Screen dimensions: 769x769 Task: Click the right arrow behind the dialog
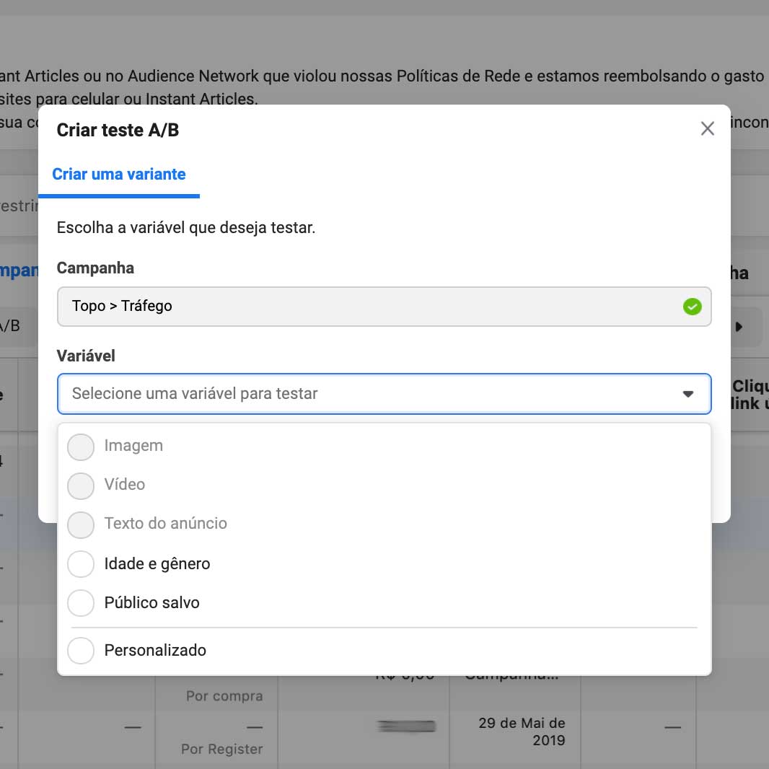coord(739,326)
